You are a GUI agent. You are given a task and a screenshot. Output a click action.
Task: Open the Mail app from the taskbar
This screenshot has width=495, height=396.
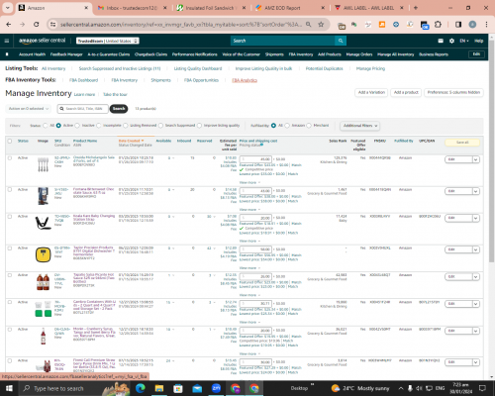point(197,388)
